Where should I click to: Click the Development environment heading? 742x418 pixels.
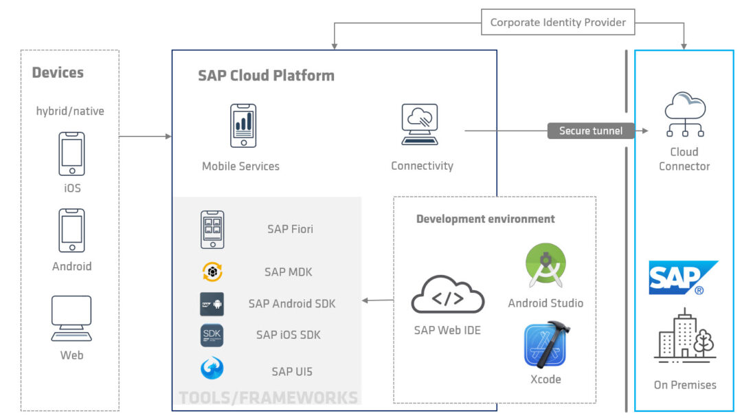pyautogui.click(x=486, y=219)
